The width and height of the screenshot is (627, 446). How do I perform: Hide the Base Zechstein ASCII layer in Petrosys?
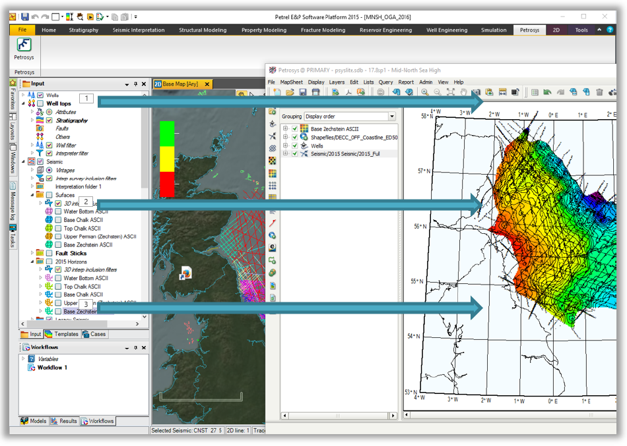pos(295,128)
